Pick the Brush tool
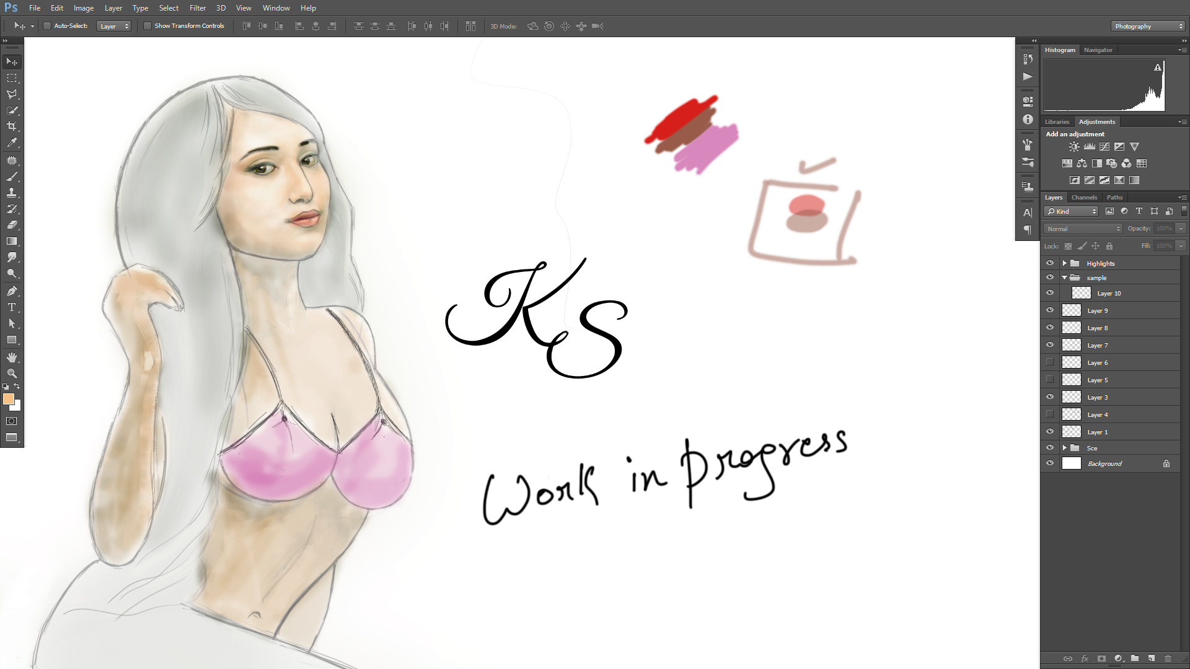The height and width of the screenshot is (669, 1190). pyautogui.click(x=12, y=177)
